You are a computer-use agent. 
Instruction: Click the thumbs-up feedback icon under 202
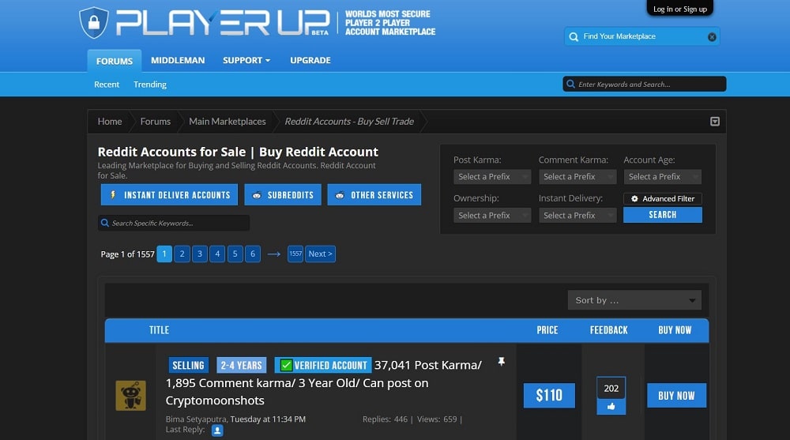coord(611,406)
